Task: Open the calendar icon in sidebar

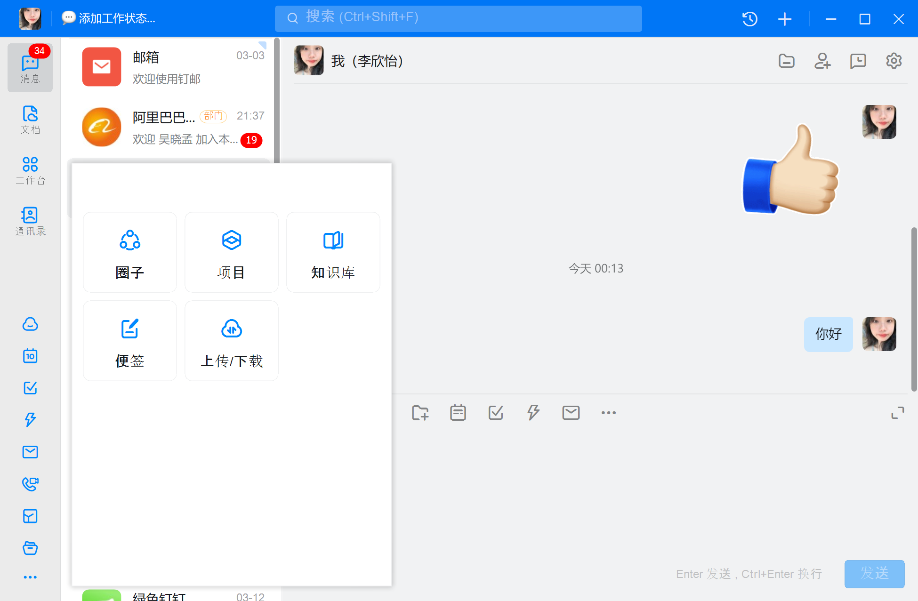Action: [x=30, y=356]
